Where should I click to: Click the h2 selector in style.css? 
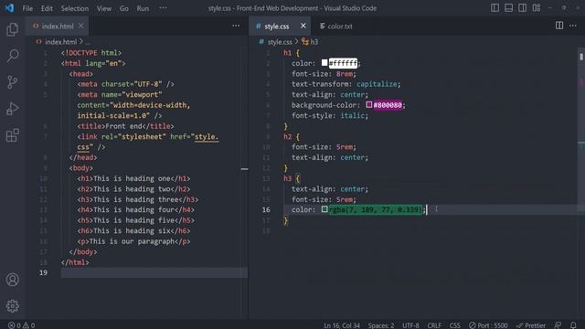(287, 136)
